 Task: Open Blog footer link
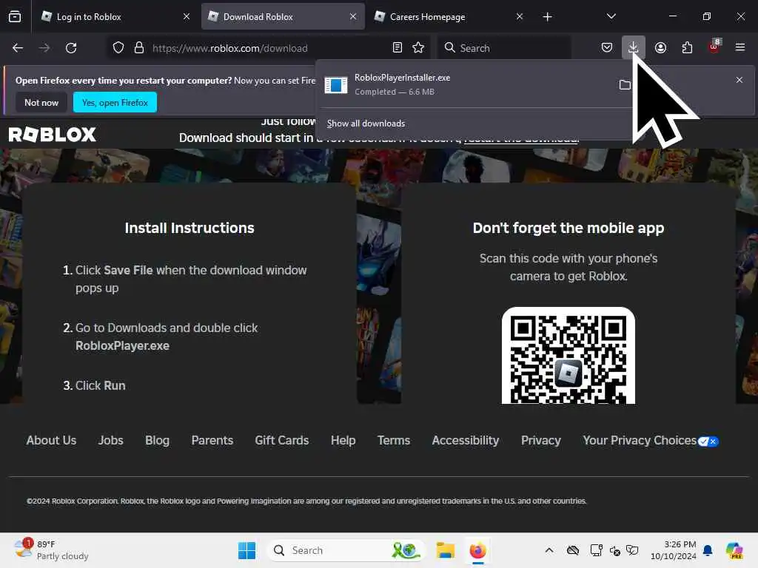(157, 441)
